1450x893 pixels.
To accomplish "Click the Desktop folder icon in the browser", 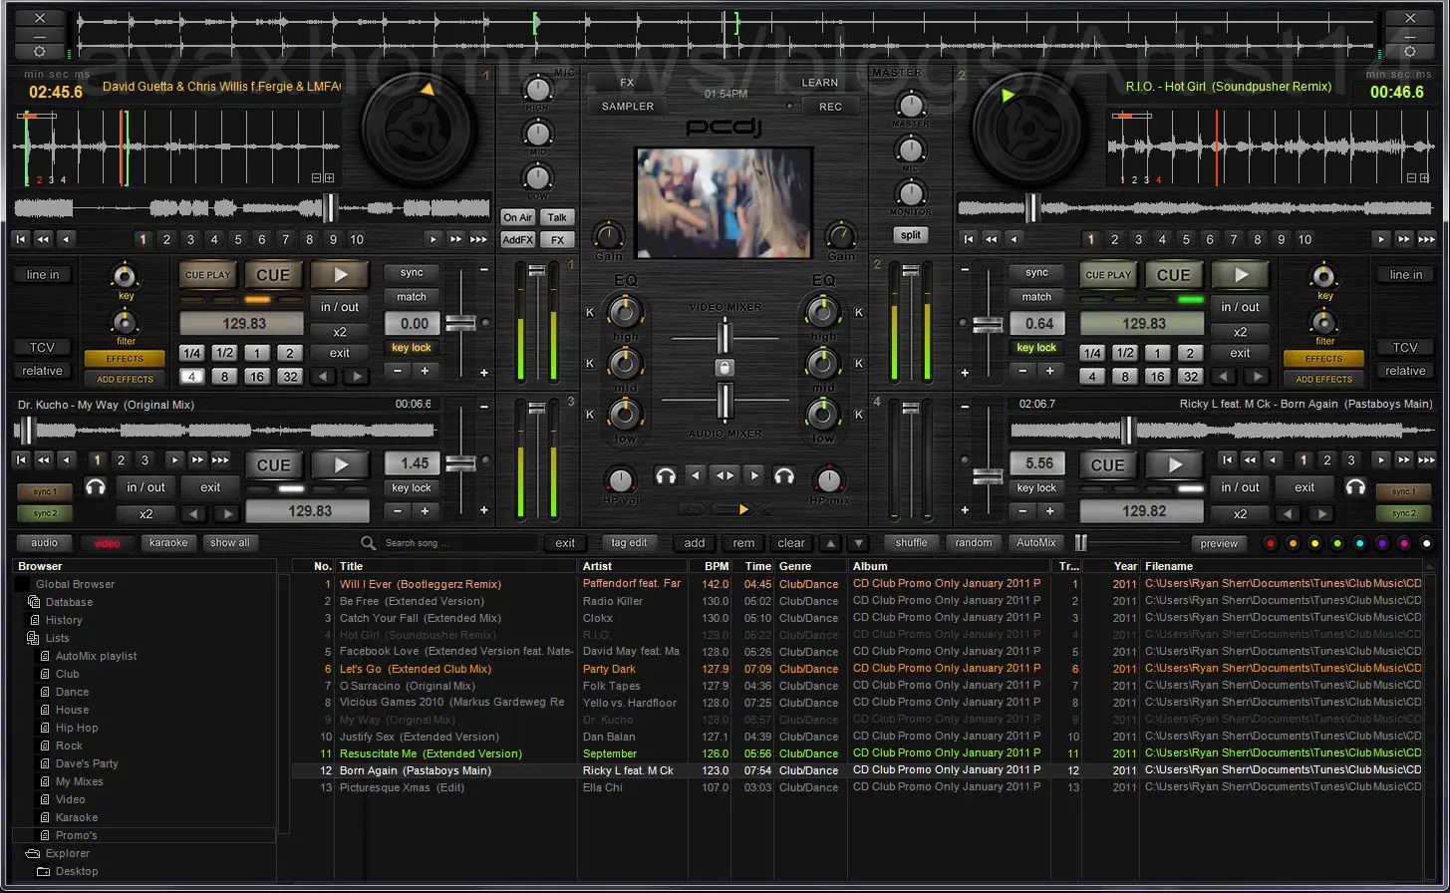I will 43,871.
